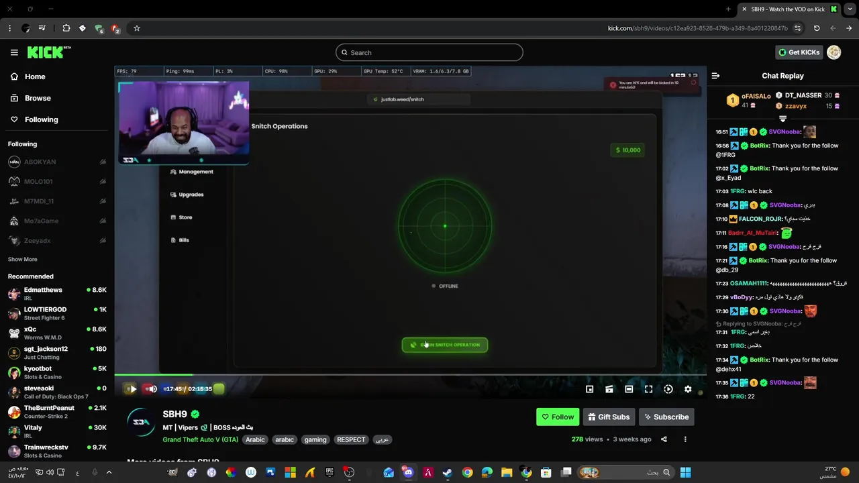Open the SBH9 channel avatar
The width and height of the screenshot is (859, 483).
[x=141, y=423]
